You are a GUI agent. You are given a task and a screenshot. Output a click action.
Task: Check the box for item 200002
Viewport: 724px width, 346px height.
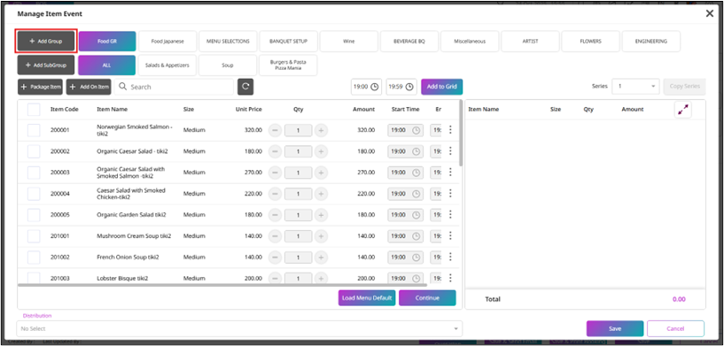[34, 151]
